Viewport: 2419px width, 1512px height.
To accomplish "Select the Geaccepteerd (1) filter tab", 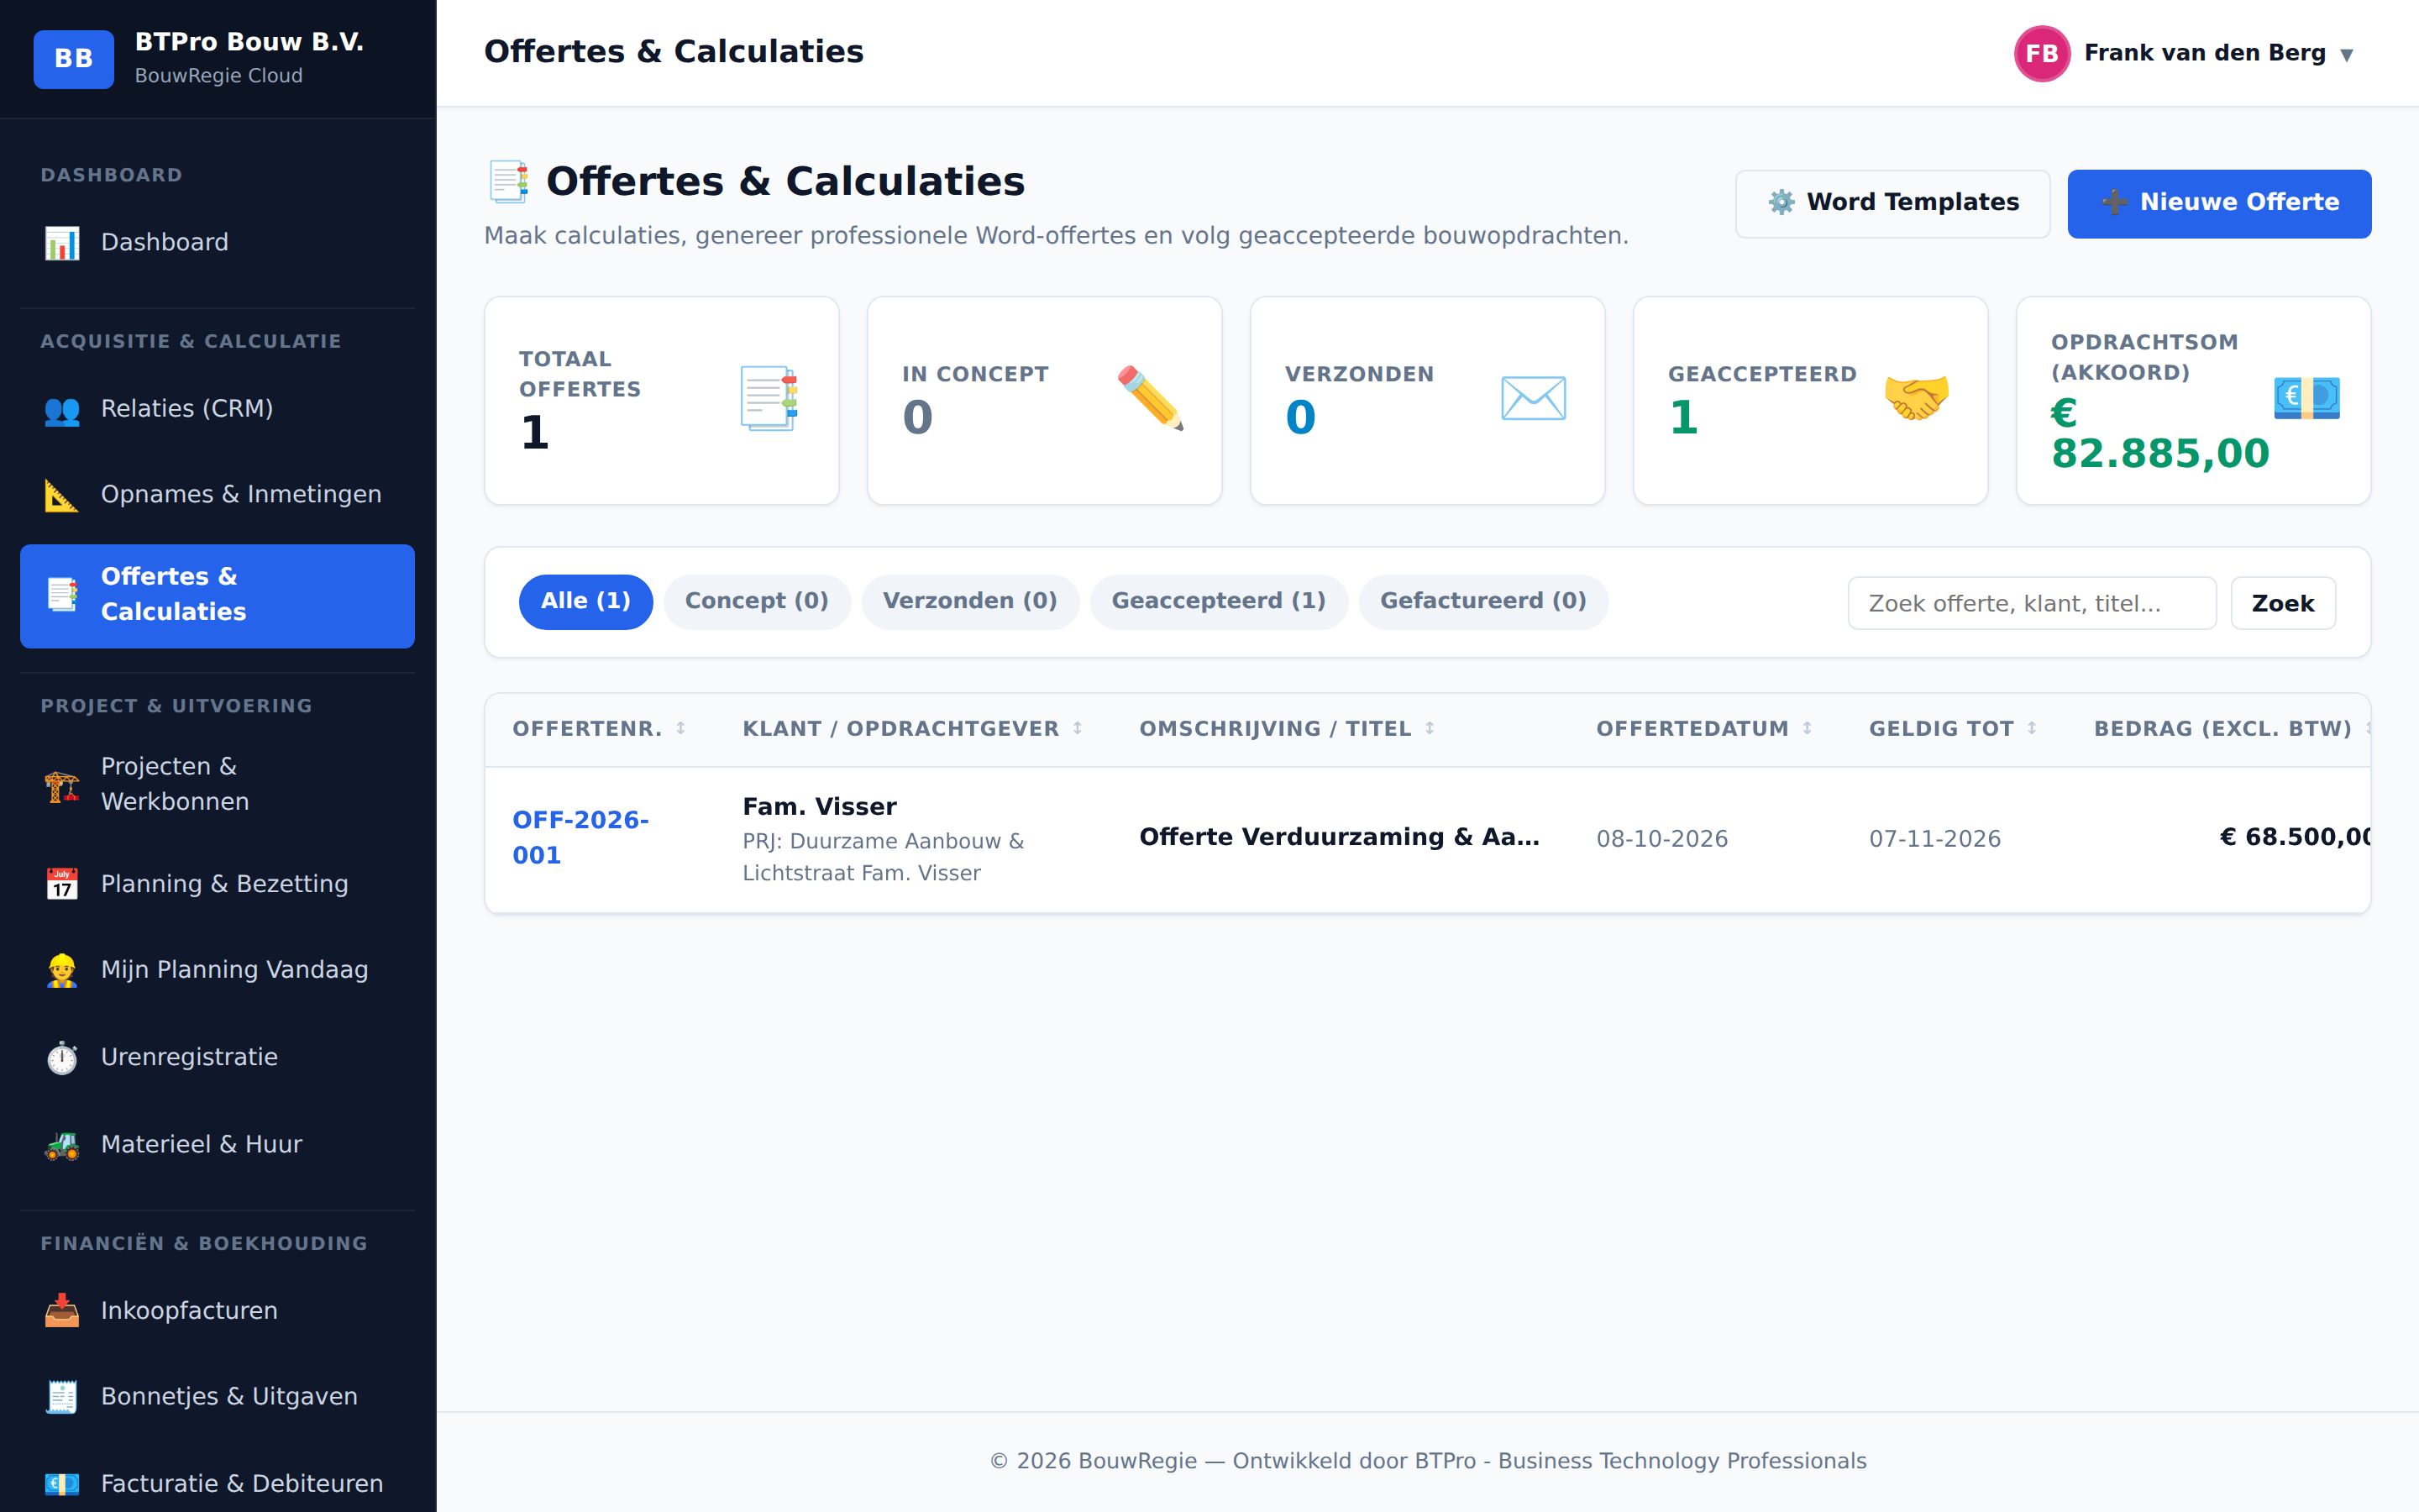I will coord(1219,601).
